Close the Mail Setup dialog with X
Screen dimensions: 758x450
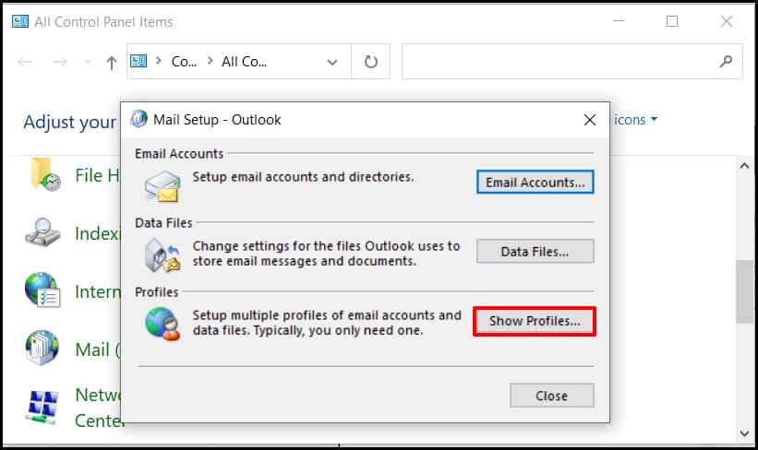coord(590,120)
